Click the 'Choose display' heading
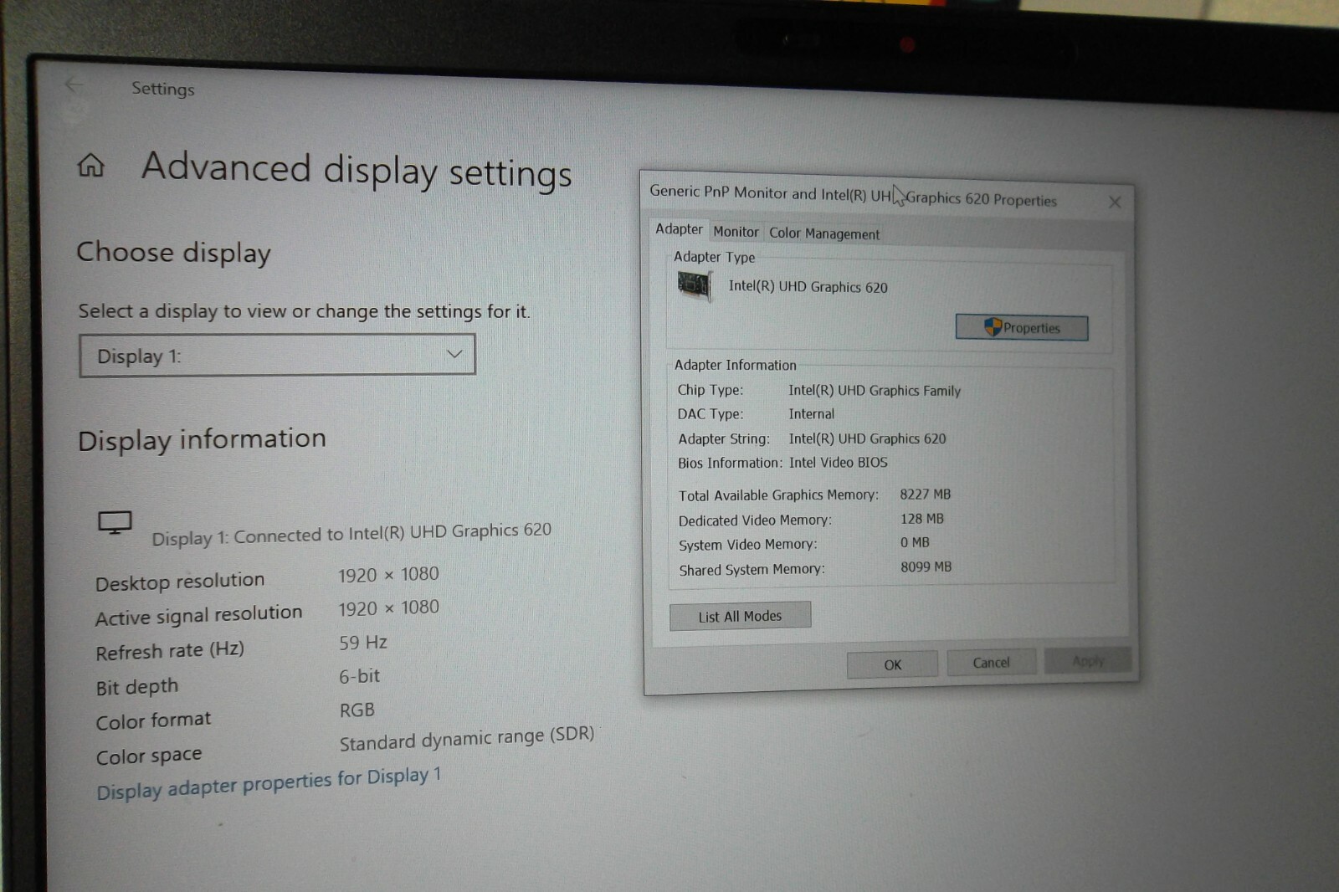This screenshot has height=892, width=1339. (174, 252)
